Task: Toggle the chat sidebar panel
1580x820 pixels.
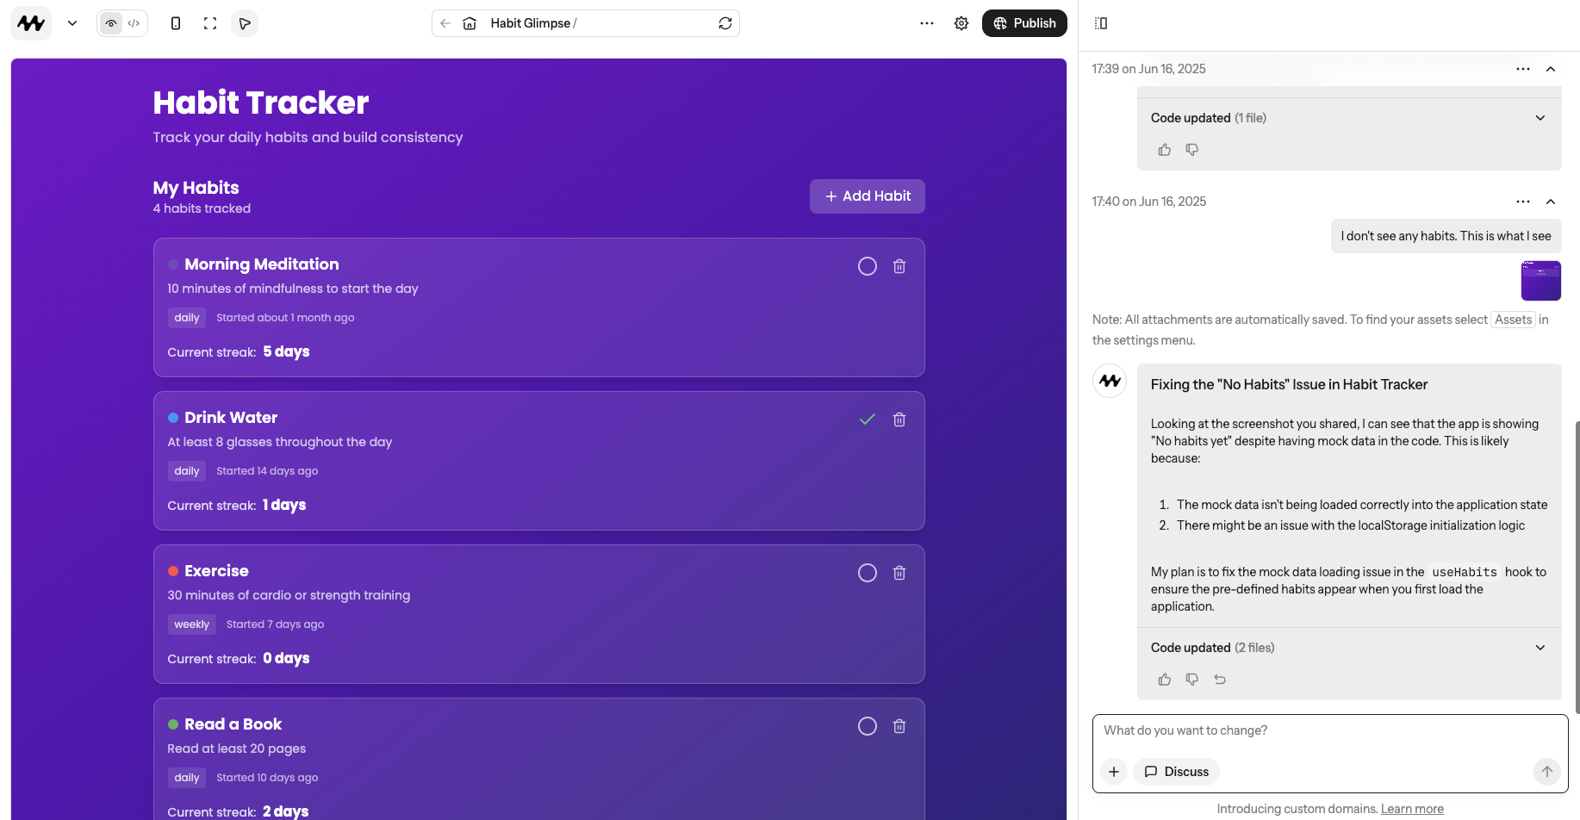Action: pos(1101,23)
